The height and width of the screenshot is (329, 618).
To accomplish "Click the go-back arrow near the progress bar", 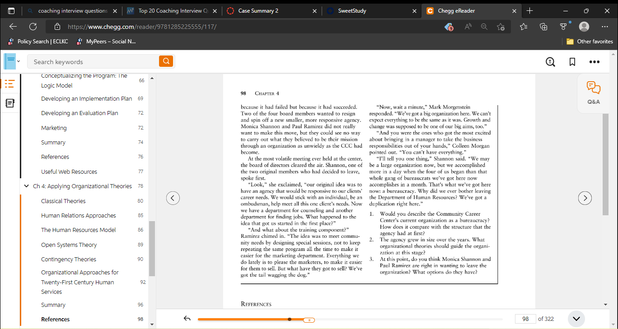I will click(187, 319).
